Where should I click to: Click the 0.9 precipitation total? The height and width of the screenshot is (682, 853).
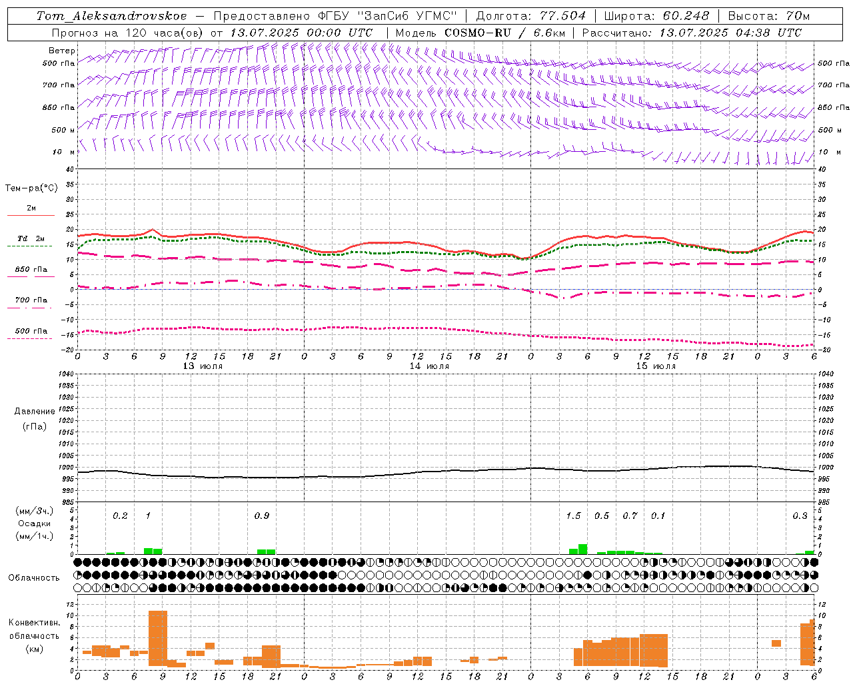pos(262,515)
